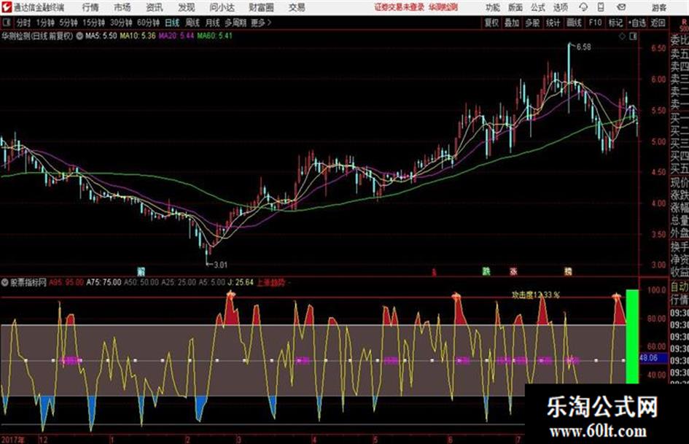Click the 标记 mark toolbar button
689x444 pixels.
(x=615, y=23)
